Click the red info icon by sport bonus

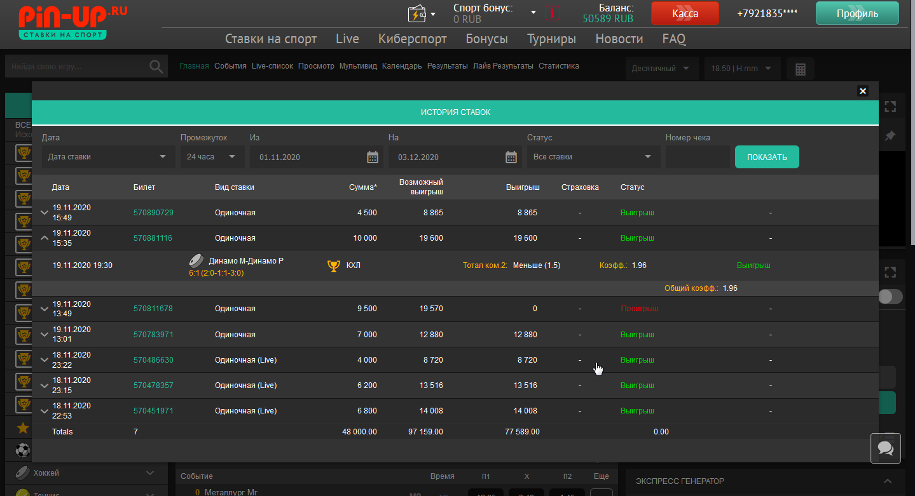point(553,13)
